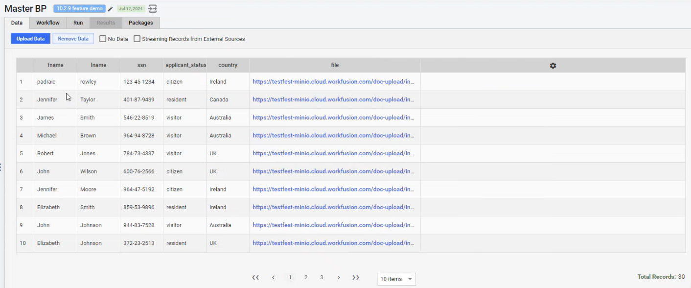
Task: Select cell with SSN 964-94-8728
Action: pos(141,135)
